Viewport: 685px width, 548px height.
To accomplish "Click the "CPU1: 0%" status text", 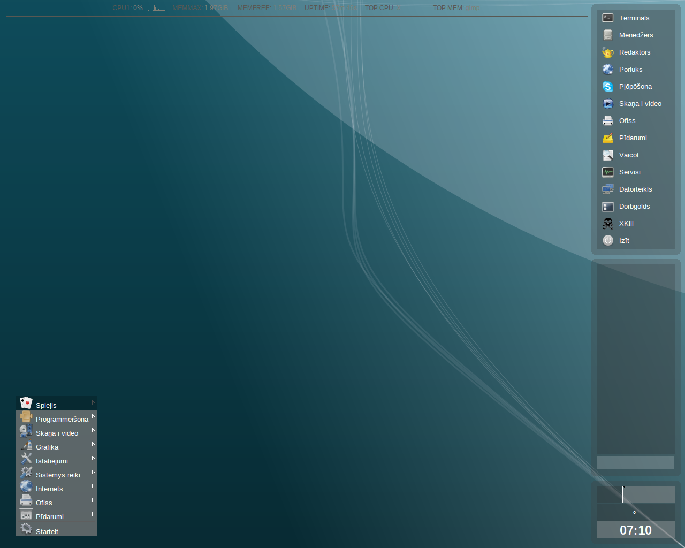I will pos(127,8).
